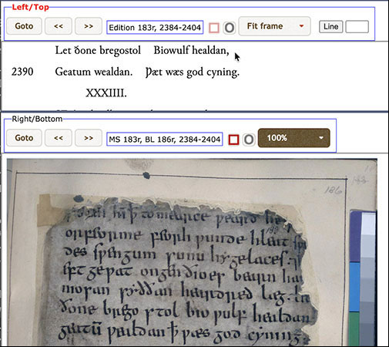The height and width of the screenshot is (347, 389).
Task: Click the MS 183r, BL 186r field
Action: (165, 139)
